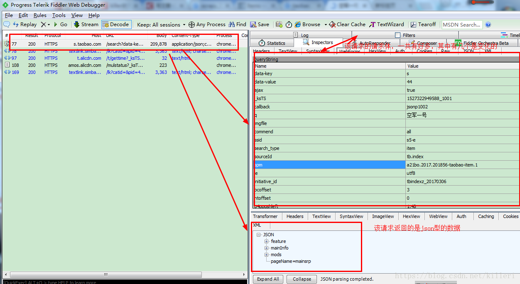Open the response Caching tab

tap(486, 216)
